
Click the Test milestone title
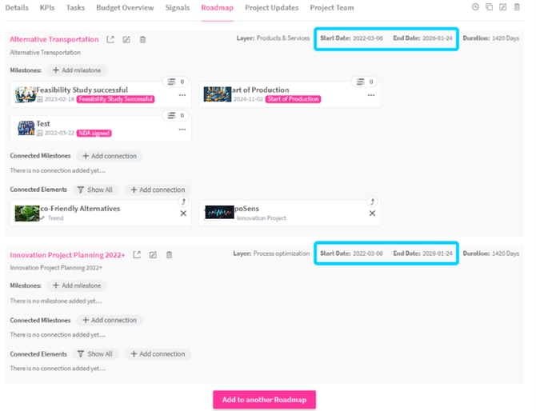coord(43,124)
